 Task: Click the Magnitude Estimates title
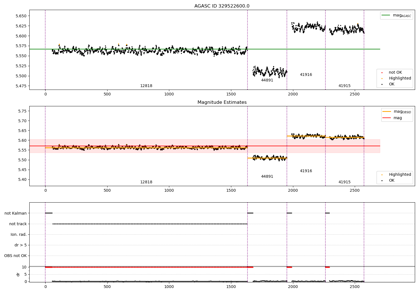(x=222, y=102)
